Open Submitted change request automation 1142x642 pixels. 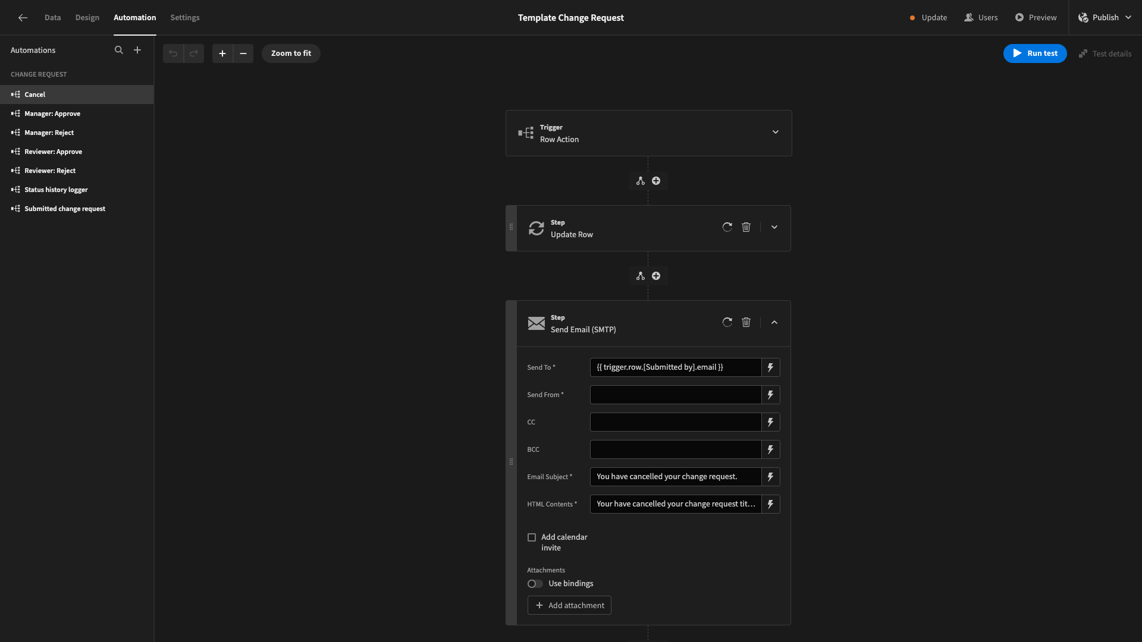77,209
